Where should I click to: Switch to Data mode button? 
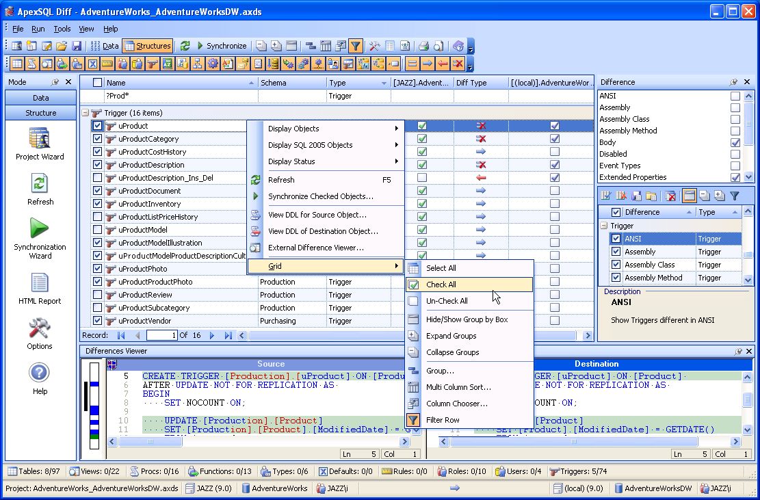pyautogui.click(x=40, y=98)
